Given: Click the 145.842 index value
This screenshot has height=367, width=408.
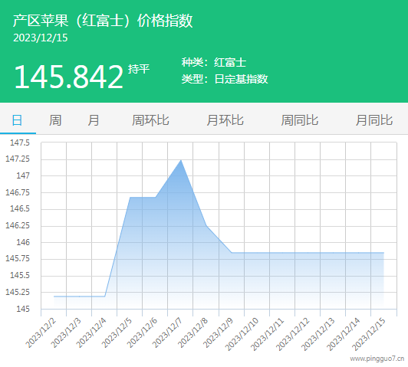Looking at the screenshot, I should (69, 77).
